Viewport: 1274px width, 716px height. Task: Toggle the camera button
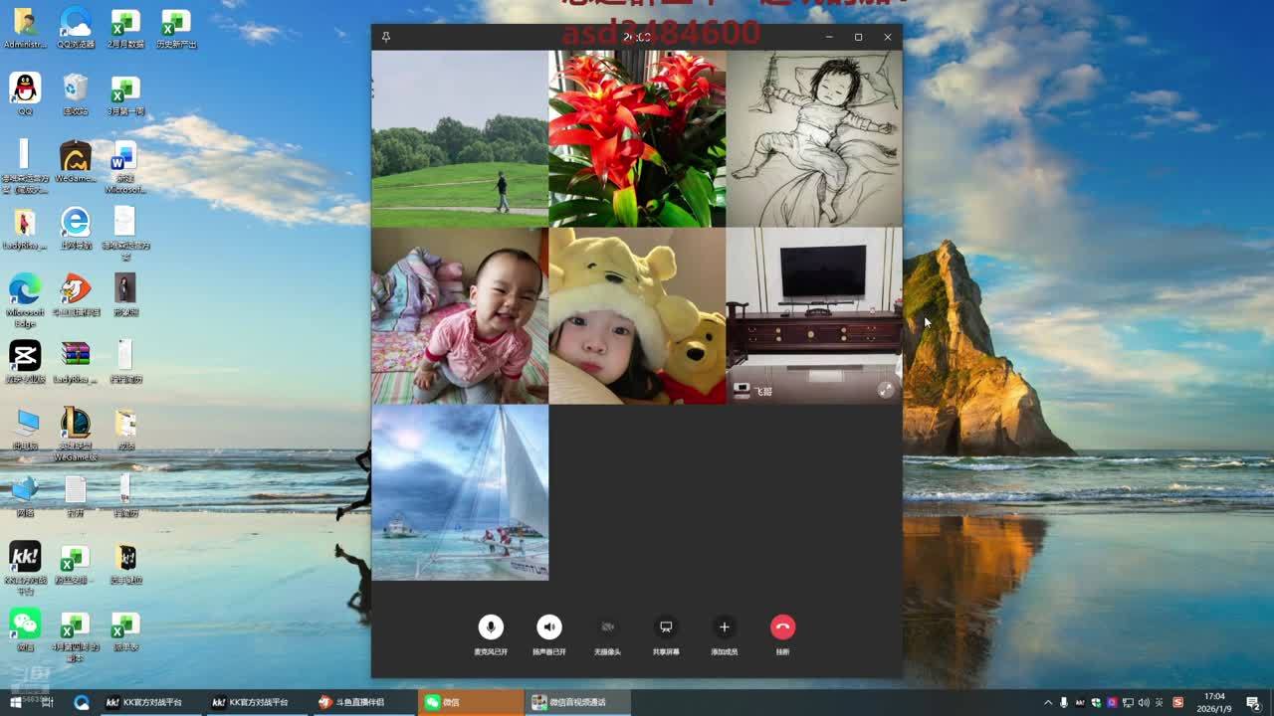tap(607, 626)
